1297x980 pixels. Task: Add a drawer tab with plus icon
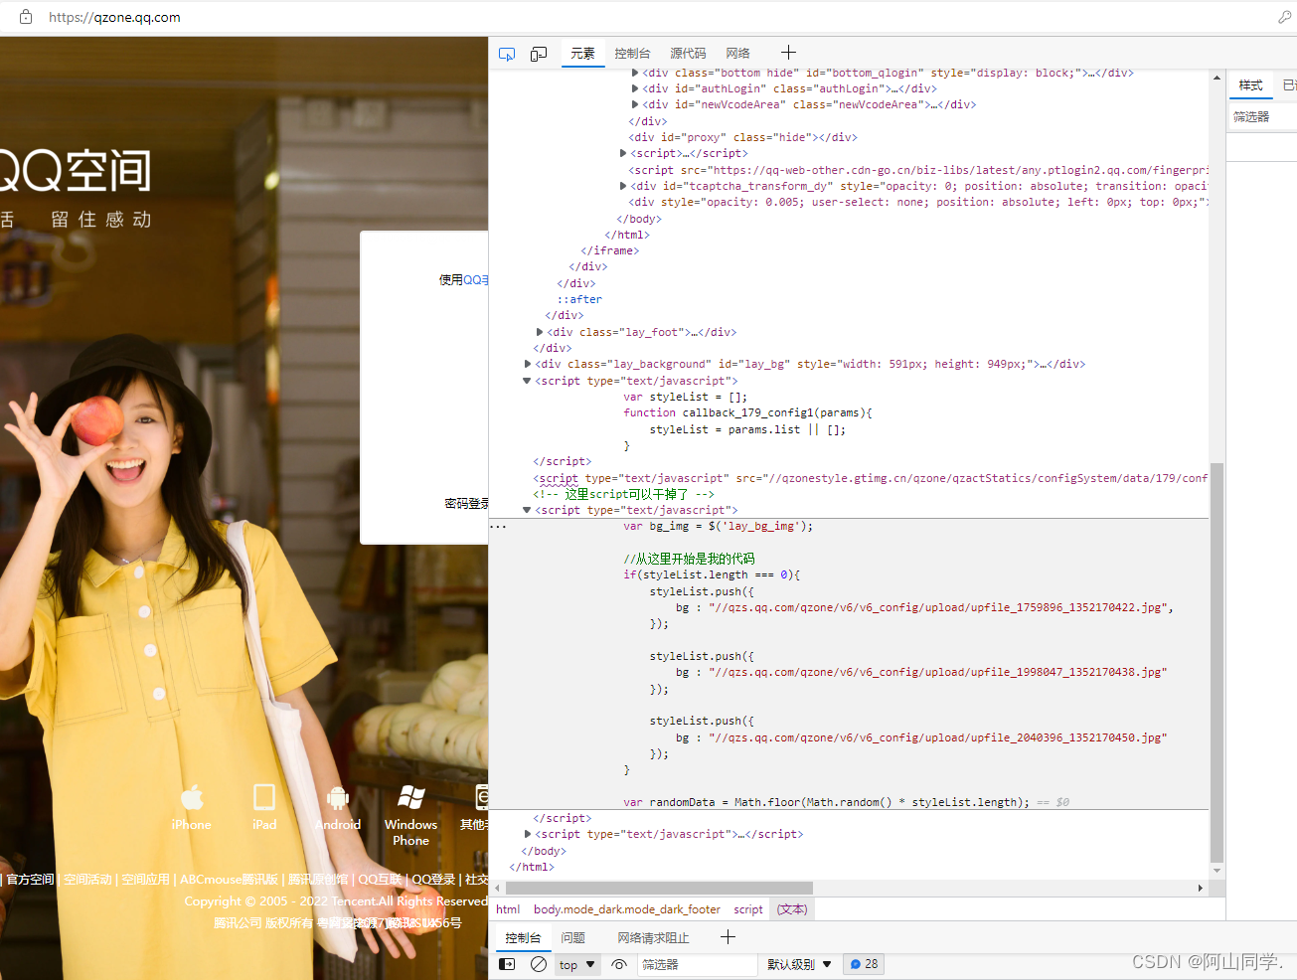click(728, 937)
